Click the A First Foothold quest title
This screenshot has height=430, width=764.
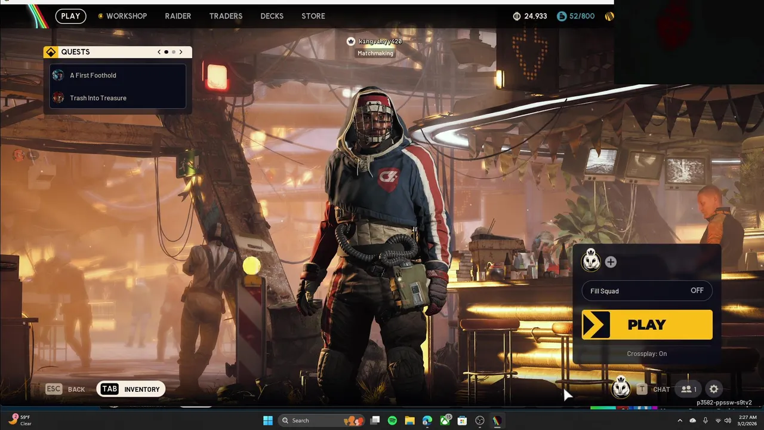click(x=93, y=75)
